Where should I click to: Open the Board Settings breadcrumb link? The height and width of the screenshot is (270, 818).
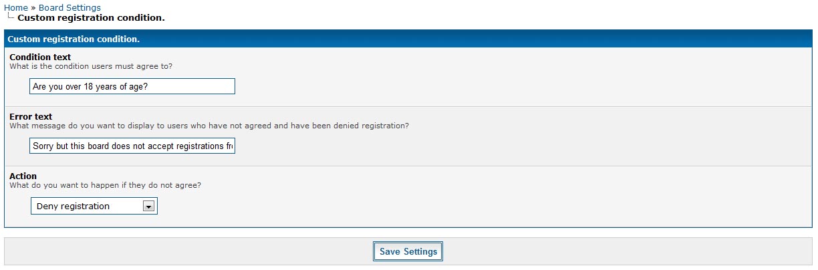(x=70, y=8)
